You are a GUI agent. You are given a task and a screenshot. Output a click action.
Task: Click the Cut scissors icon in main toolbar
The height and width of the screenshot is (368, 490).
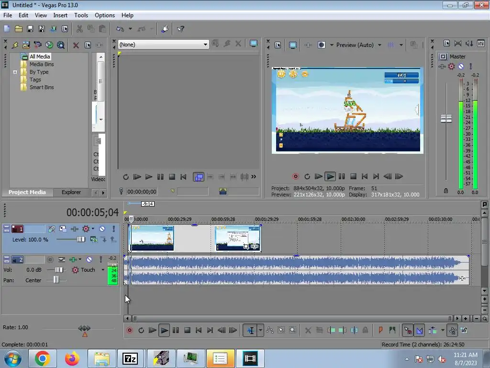click(79, 29)
